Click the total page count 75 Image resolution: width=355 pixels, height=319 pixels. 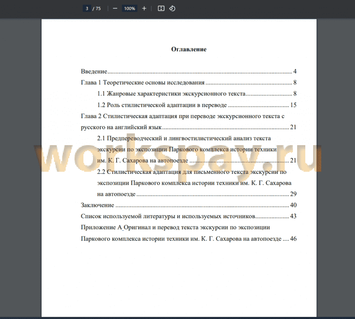click(98, 9)
